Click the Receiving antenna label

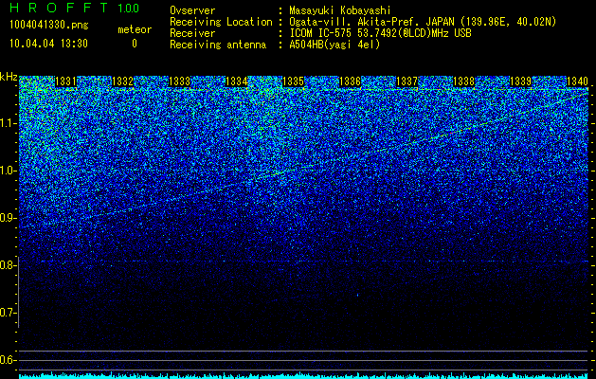coord(218,45)
